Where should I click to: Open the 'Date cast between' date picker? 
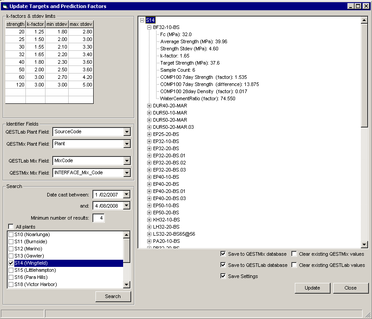pyautogui.click(x=127, y=195)
